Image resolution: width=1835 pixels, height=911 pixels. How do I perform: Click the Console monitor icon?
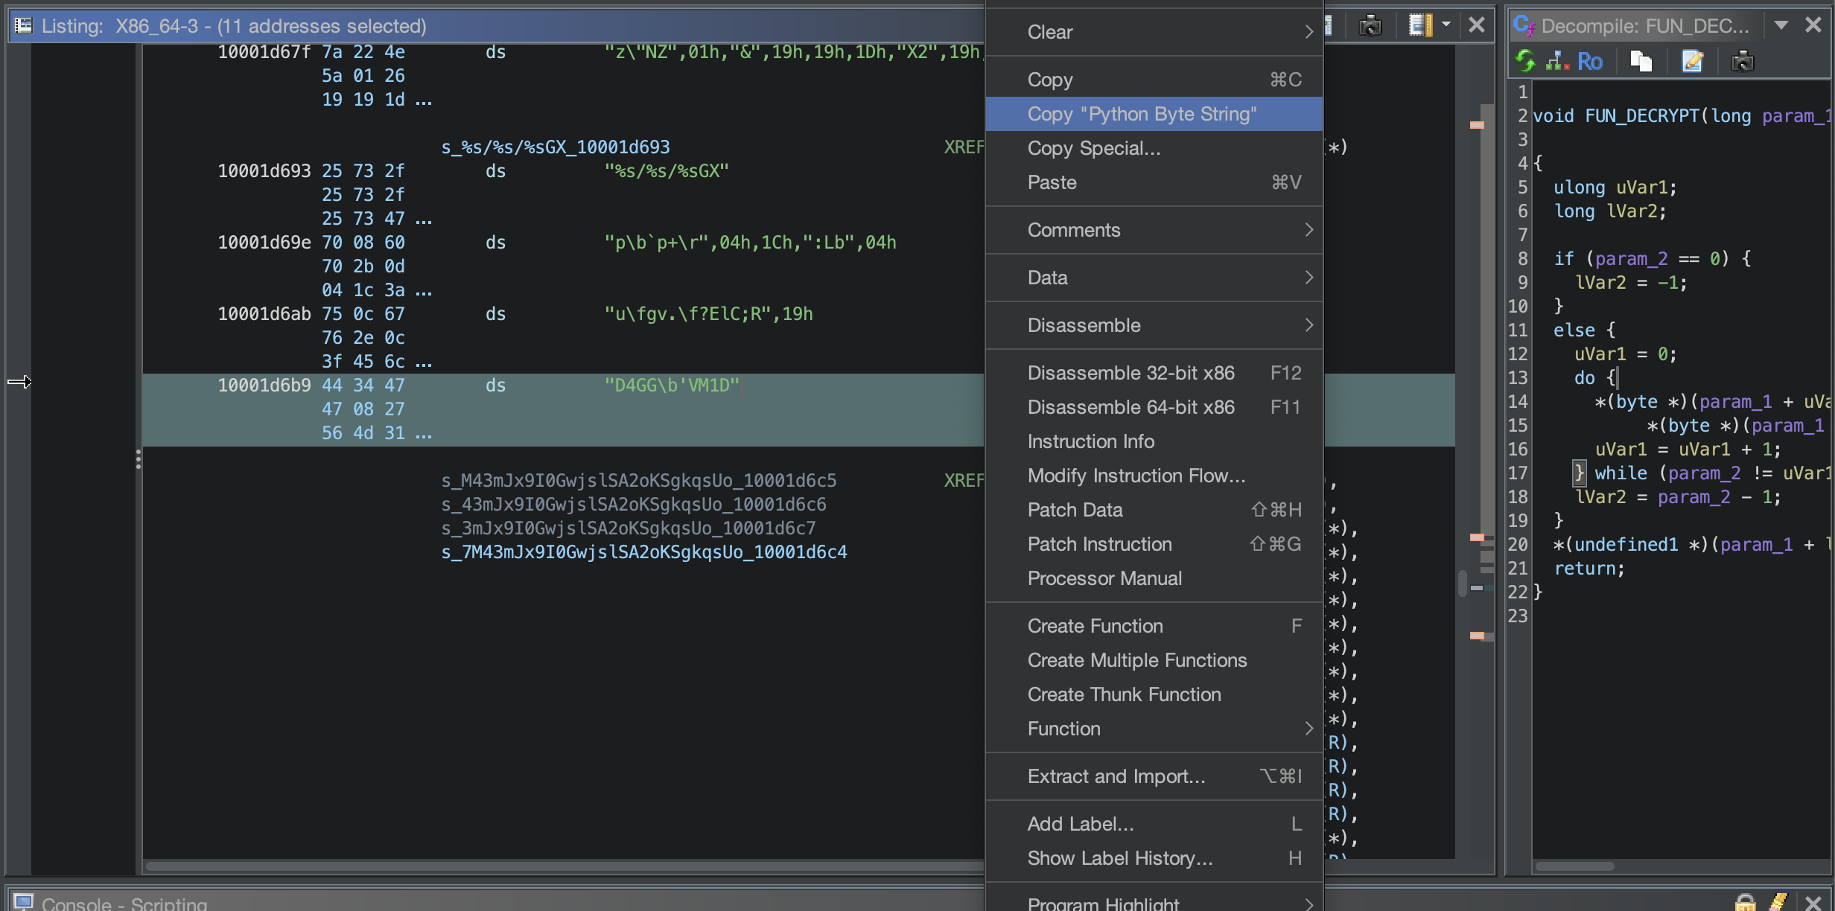tap(24, 902)
